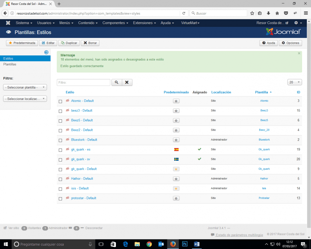
Task: Dismiss the green Mensaje alert
Action: (299, 53)
